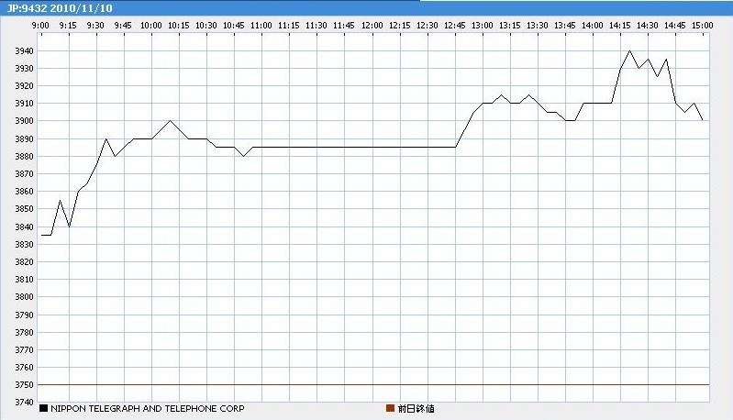Click the 14:45 time axis label

675,26
